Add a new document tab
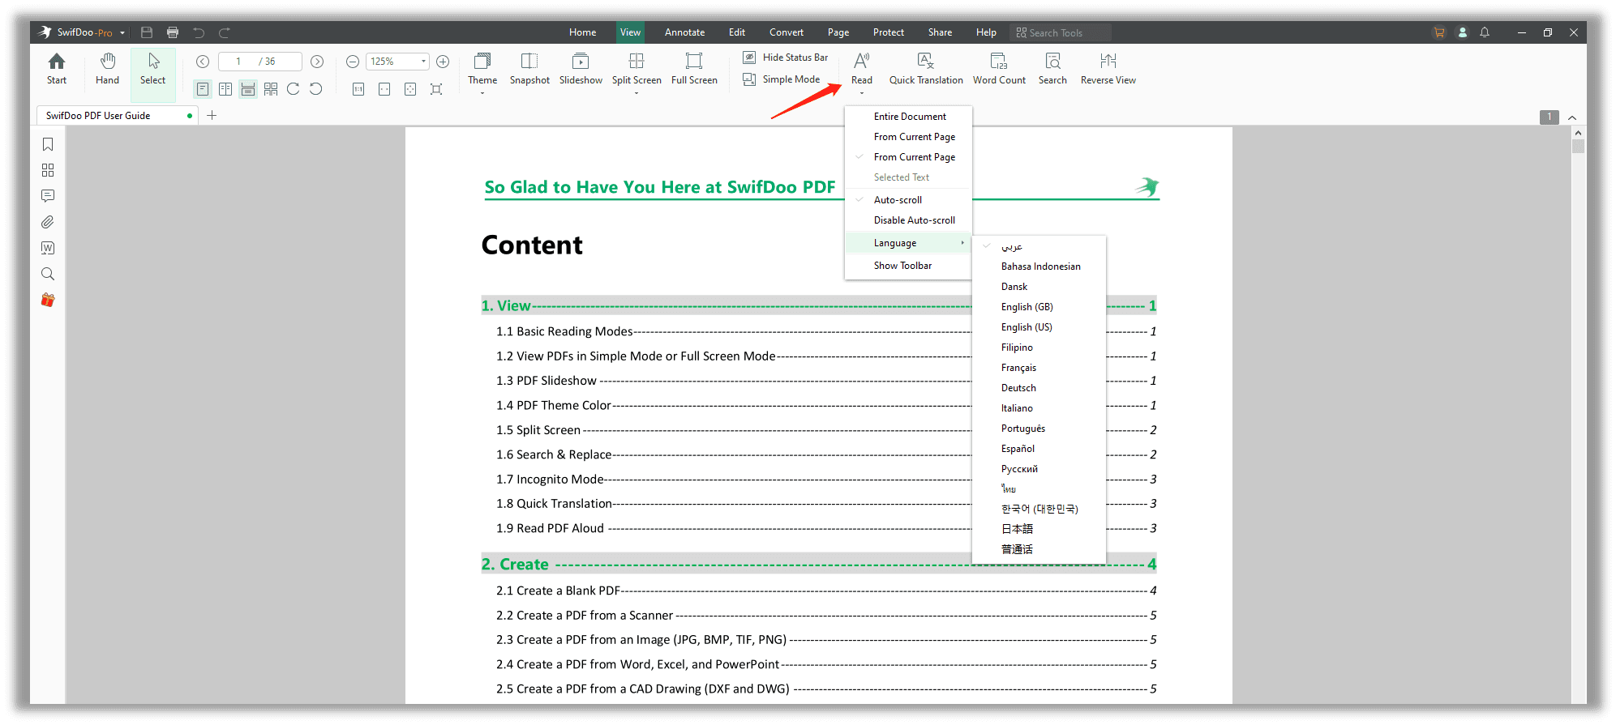 [212, 116]
